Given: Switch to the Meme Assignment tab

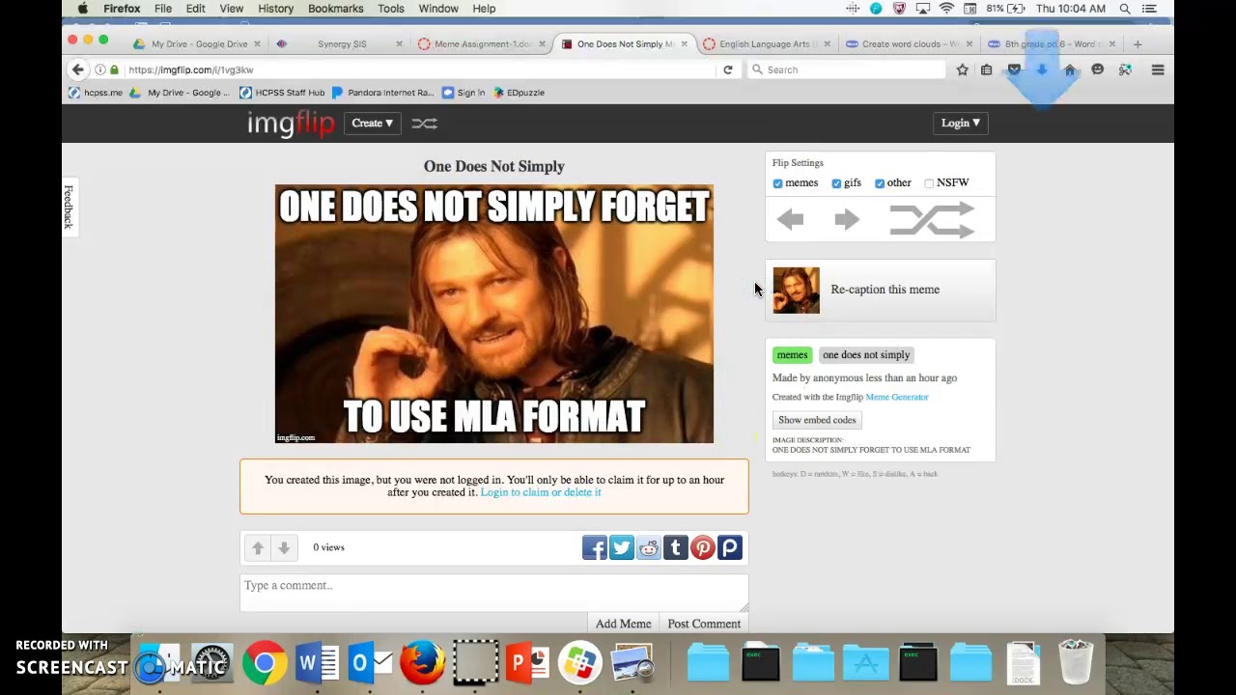Looking at the screenshot, I should click(x=481, y=44).
